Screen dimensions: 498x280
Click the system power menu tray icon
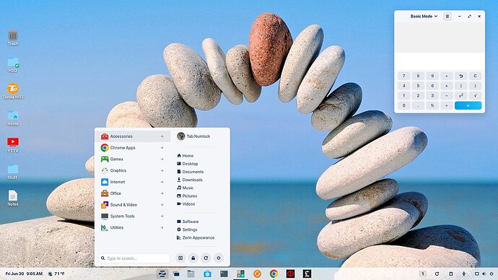(492, 274)
